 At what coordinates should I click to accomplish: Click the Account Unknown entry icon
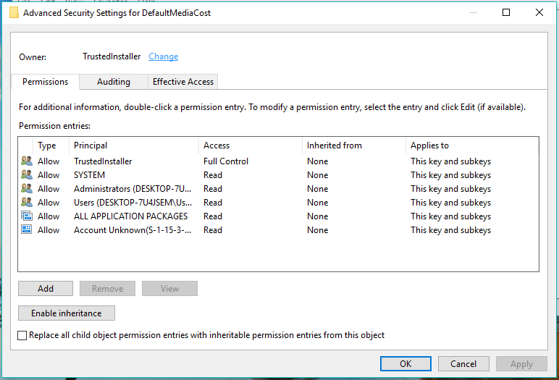27,230
